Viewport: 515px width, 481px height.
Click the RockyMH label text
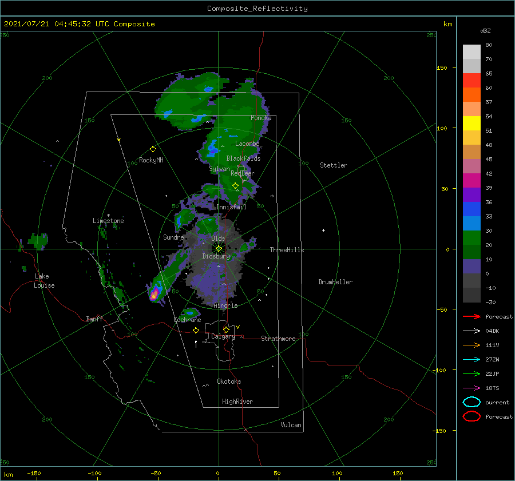click(151, 160)
